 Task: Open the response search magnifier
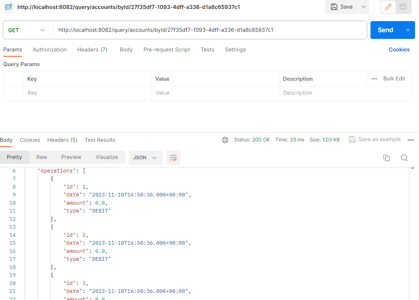coord(404,157)
